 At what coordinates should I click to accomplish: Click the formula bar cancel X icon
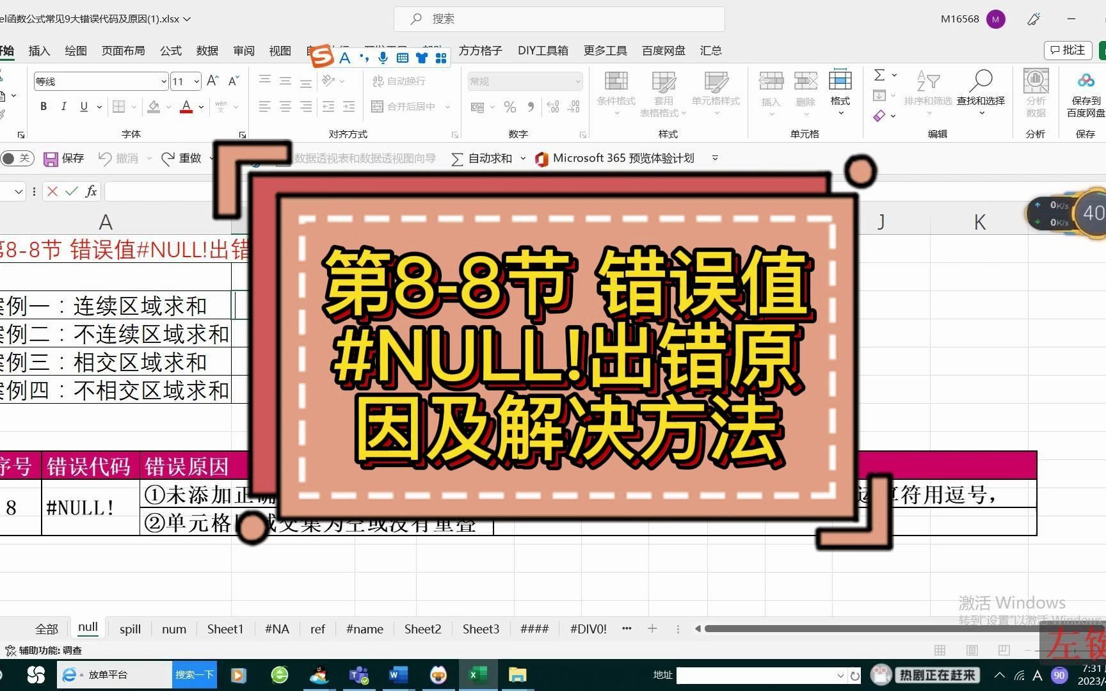[x=52, y=191]
